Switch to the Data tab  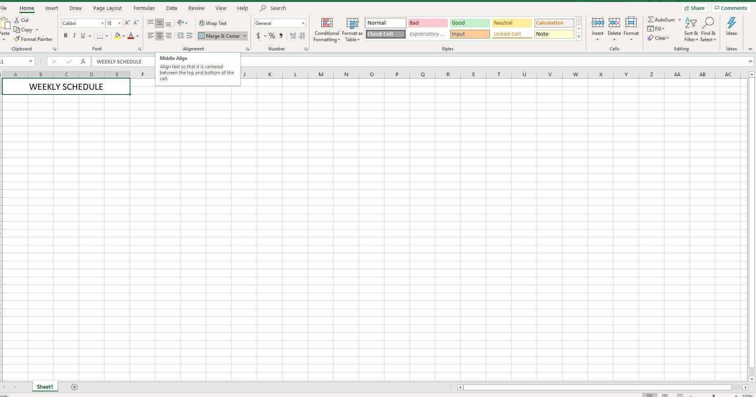click(x=171, y=8)
